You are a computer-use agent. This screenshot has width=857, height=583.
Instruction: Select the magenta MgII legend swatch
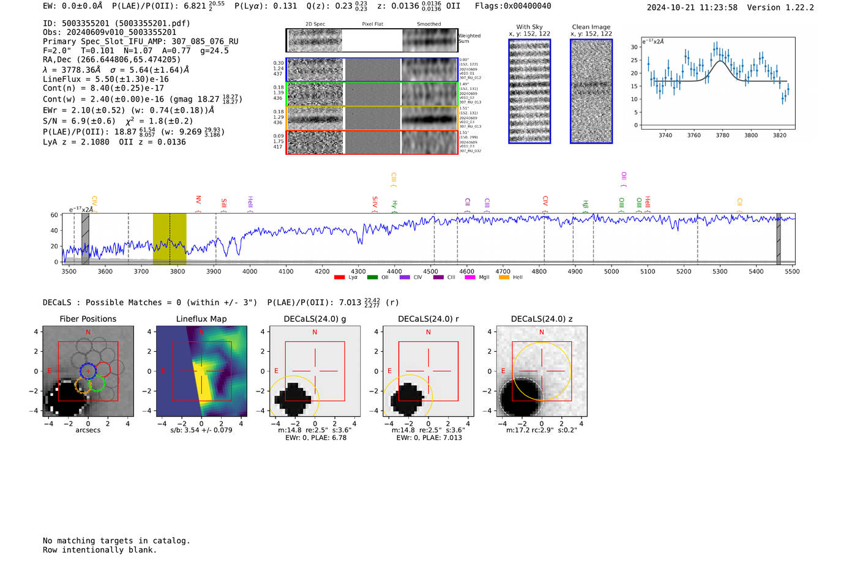tap(470, 278)
